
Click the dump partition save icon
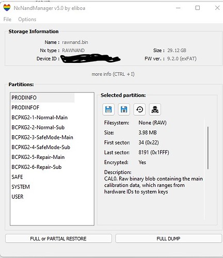click(108, 109)
